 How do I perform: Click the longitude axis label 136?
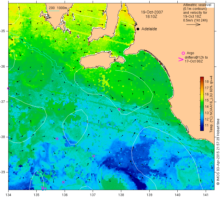pyautogui.click(x=65, y=195)
